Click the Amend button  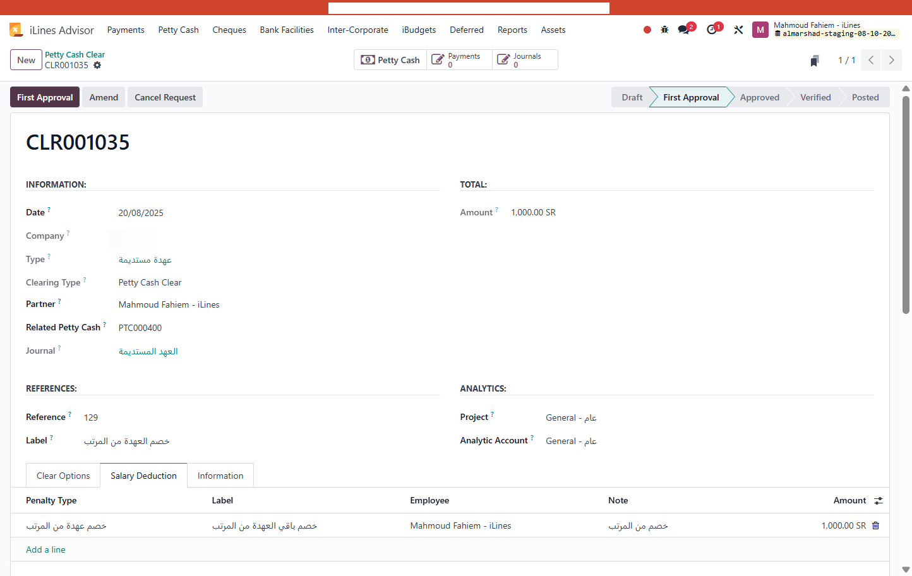[104, 97]
